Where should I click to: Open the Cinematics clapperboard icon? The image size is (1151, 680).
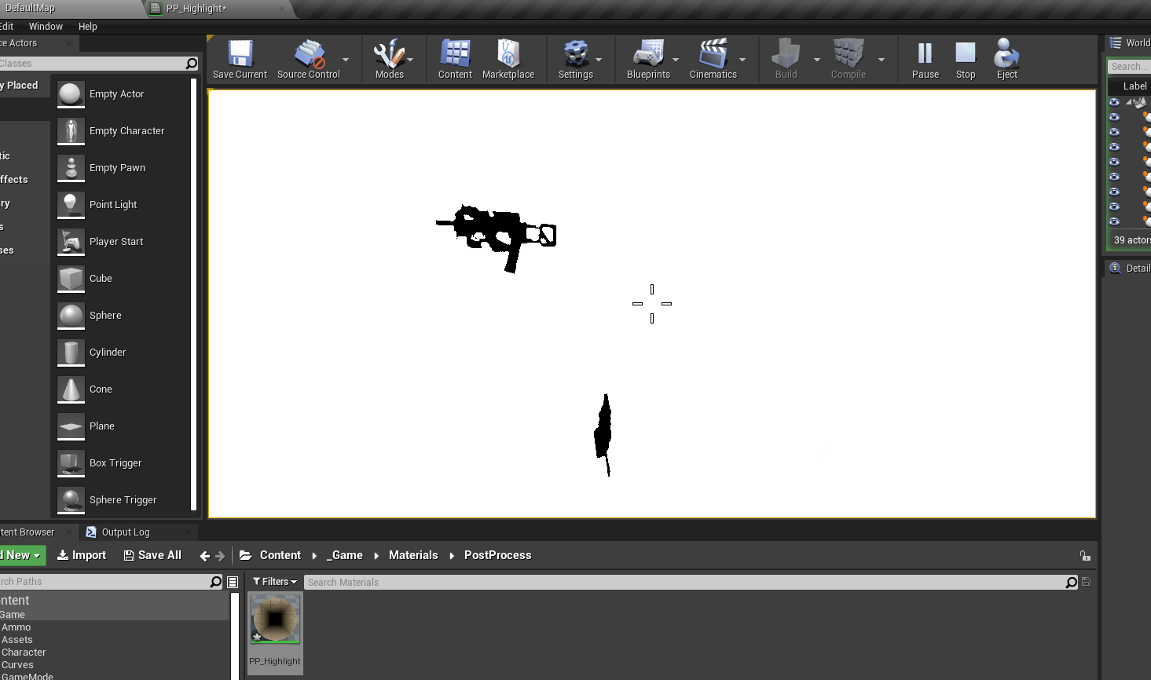coord(713,53)
